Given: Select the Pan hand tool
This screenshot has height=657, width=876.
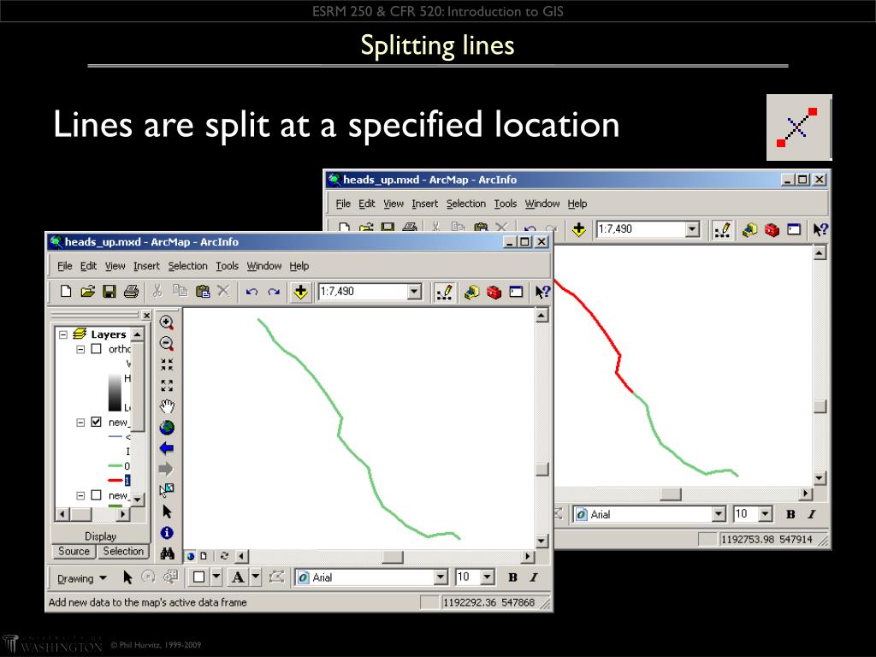Looking at the screenshot, I should coord(167,406).
